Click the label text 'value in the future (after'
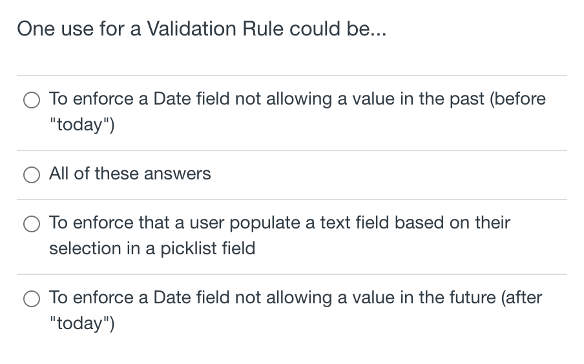The image size is (584, 364). 447,298
